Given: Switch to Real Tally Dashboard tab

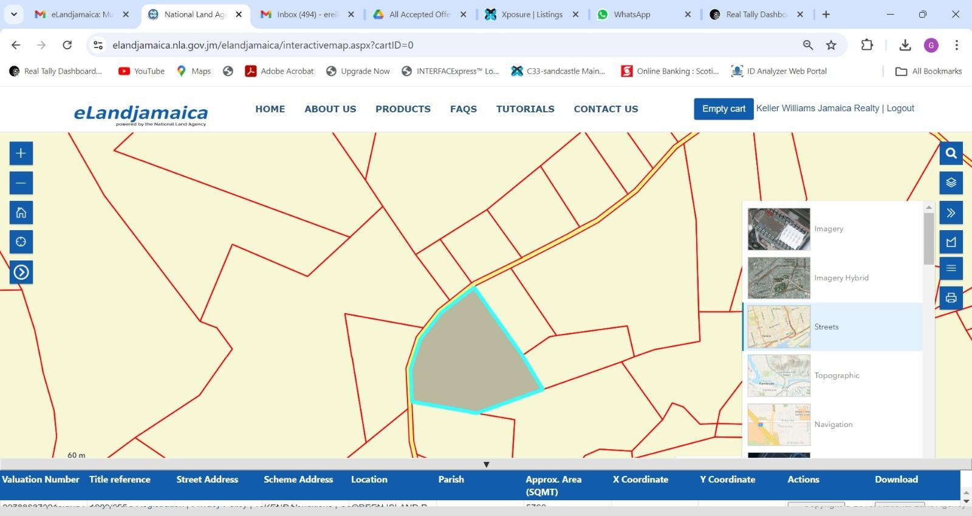Looking at the screenshot, I should (x=756, y=15).
